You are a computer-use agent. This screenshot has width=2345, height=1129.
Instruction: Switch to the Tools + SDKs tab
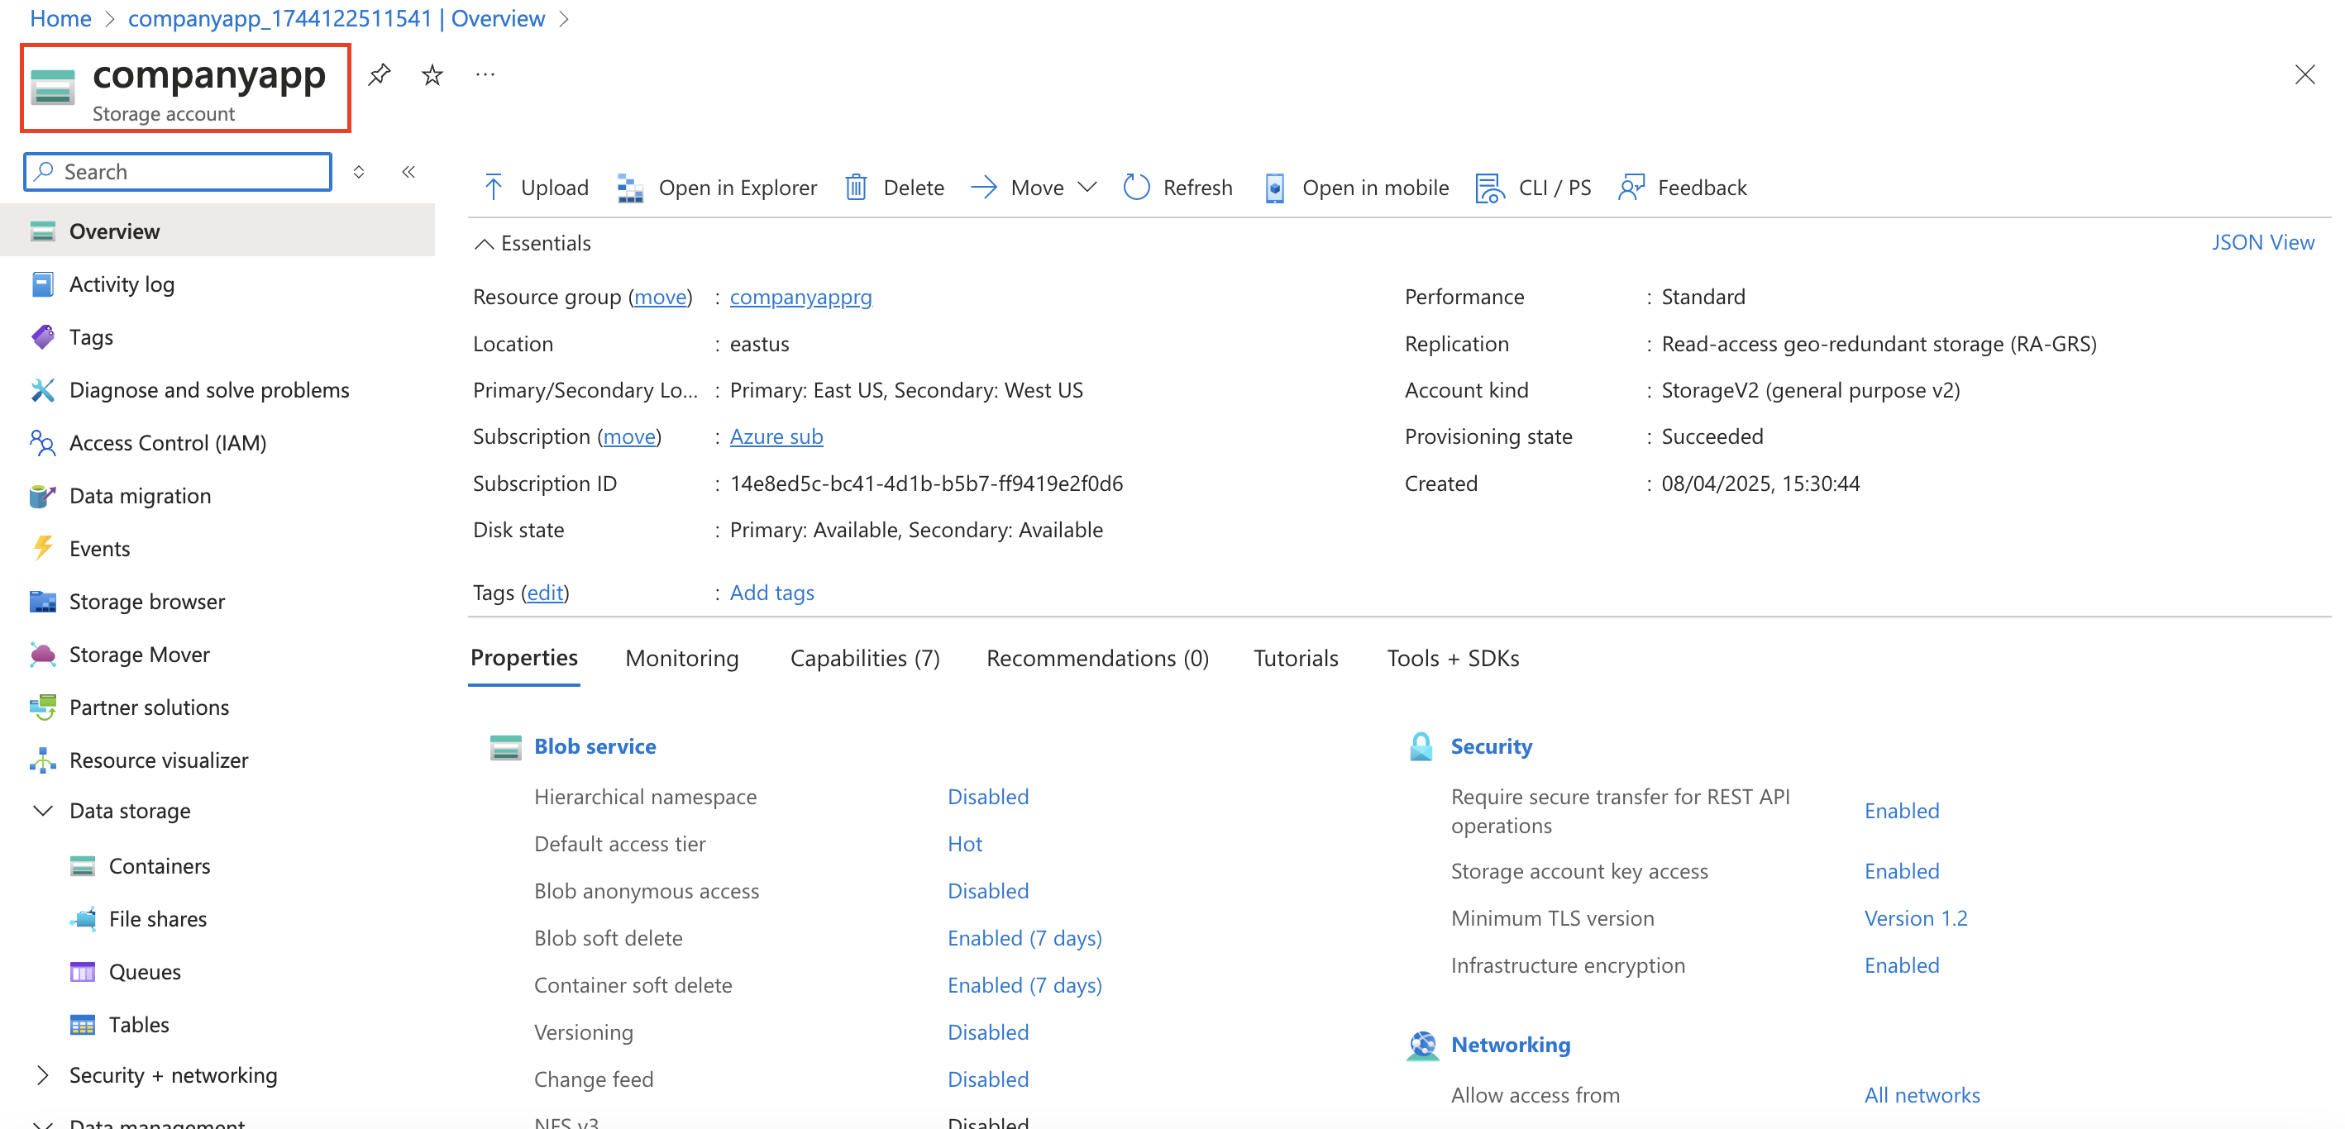pyautogui.click(x=1453, y=658)
